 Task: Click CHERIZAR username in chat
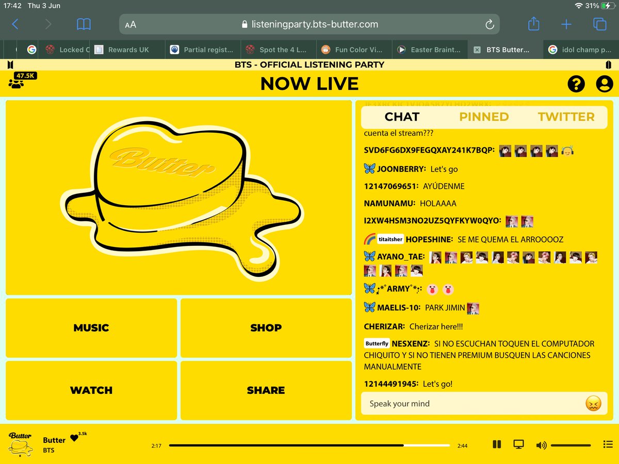point(384,327)
